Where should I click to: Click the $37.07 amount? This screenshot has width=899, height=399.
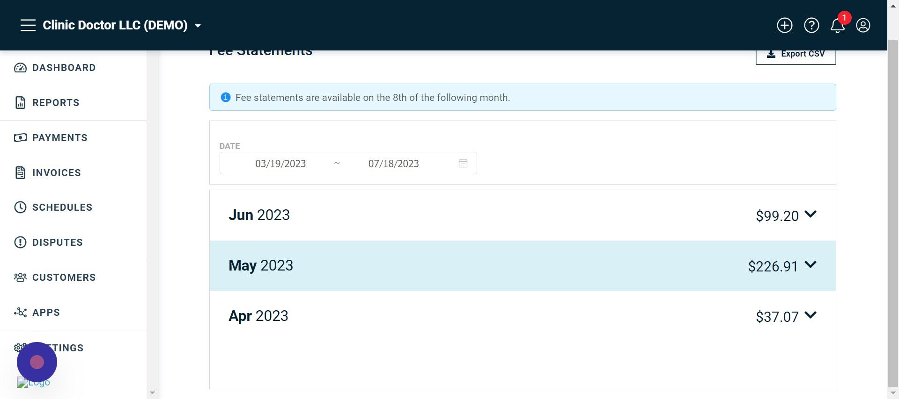pyautogui.click(x=777, y=317)
